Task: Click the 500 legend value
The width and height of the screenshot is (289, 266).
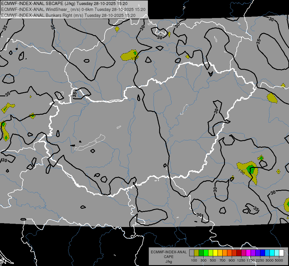Action: pos(213,260)
